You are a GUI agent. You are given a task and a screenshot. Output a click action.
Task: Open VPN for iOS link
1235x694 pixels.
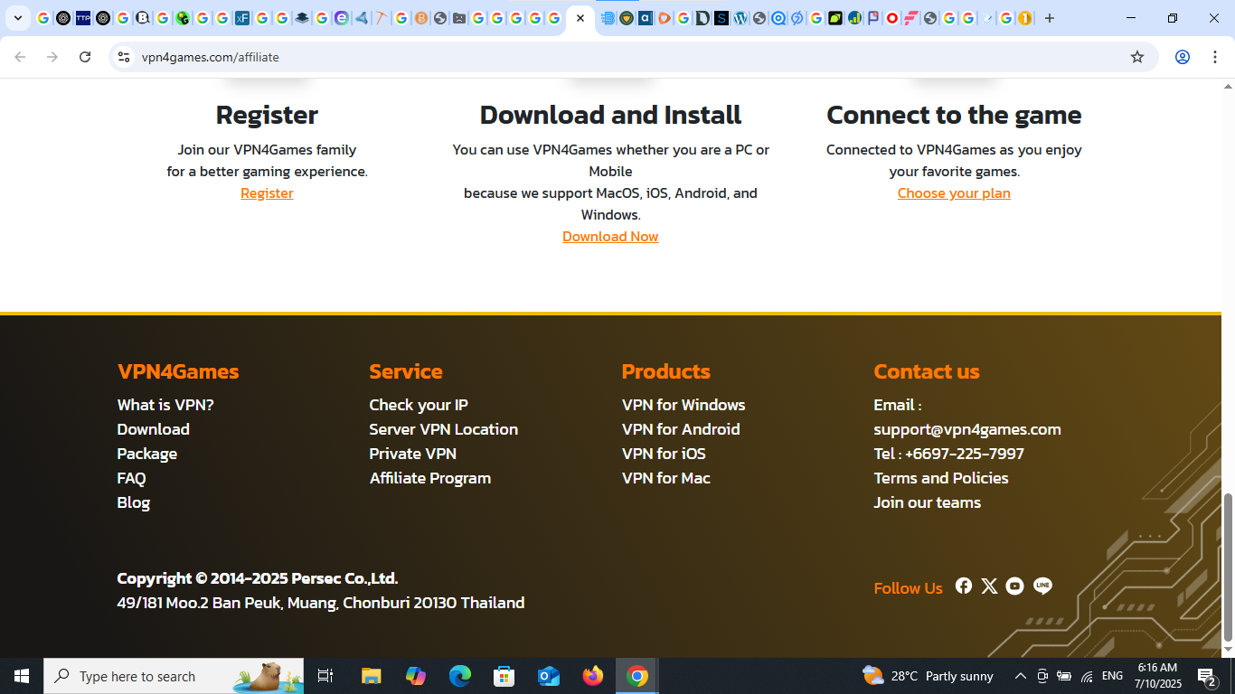[x=664, y=454]
